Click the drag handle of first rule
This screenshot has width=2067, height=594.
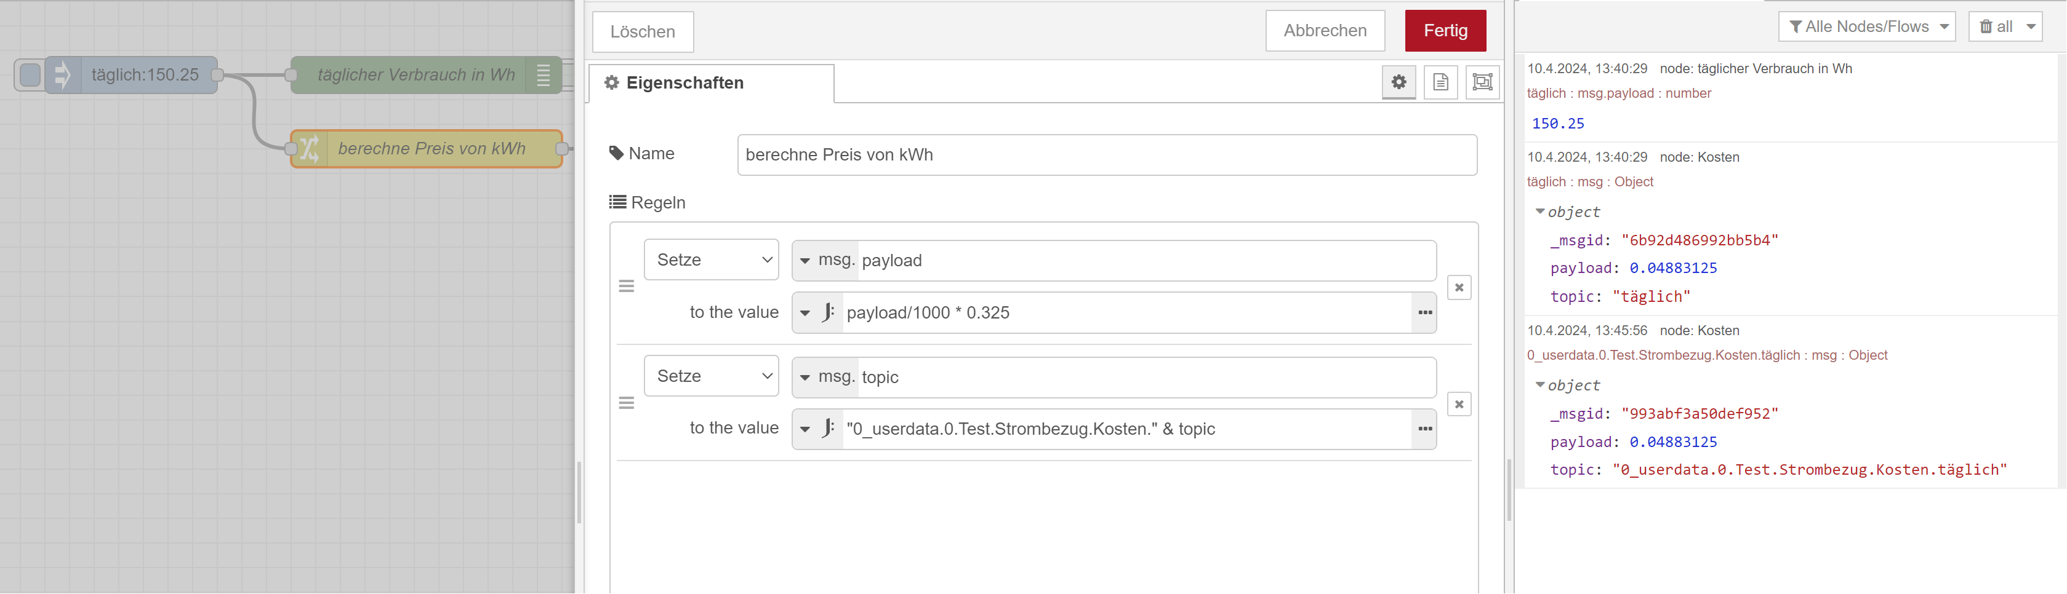tap(627, 286)
